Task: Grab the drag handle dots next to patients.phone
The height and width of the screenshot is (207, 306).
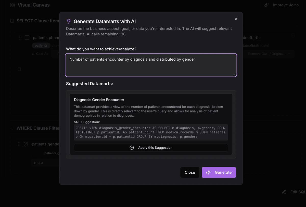Action: click(20, 37)
